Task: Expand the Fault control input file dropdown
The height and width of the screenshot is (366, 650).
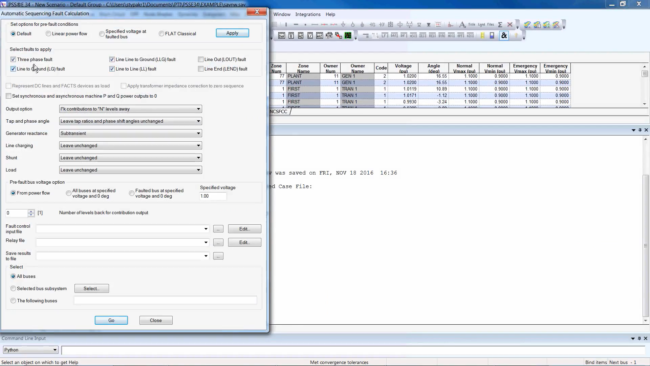Action: click(x=205, y=229)
